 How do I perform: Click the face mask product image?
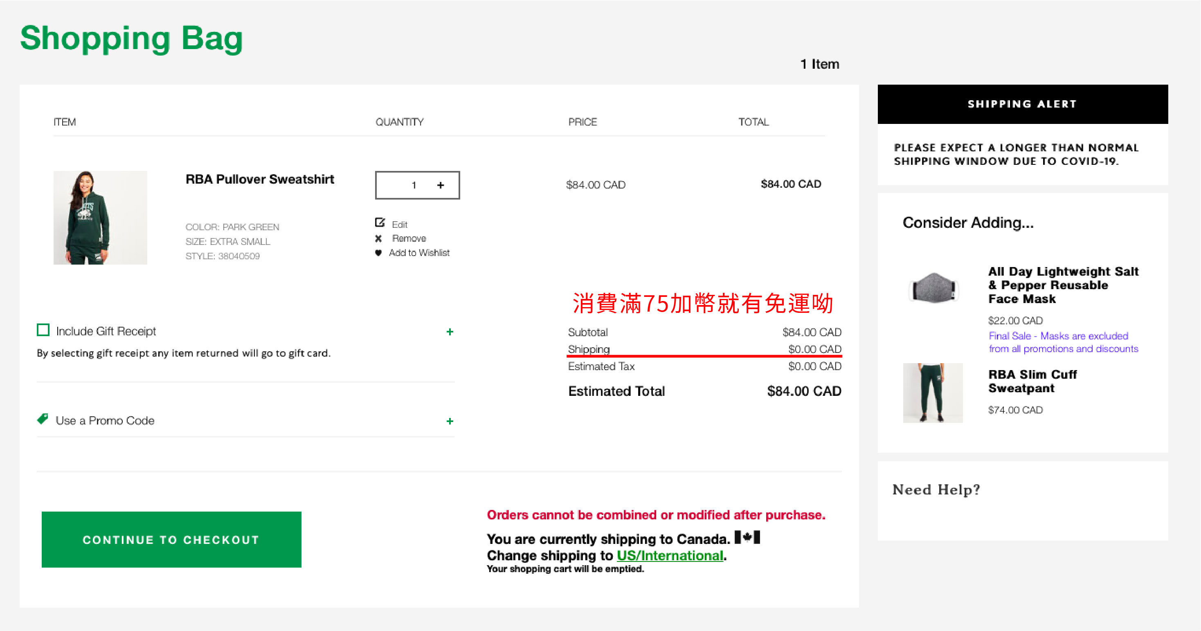[933, 287]
